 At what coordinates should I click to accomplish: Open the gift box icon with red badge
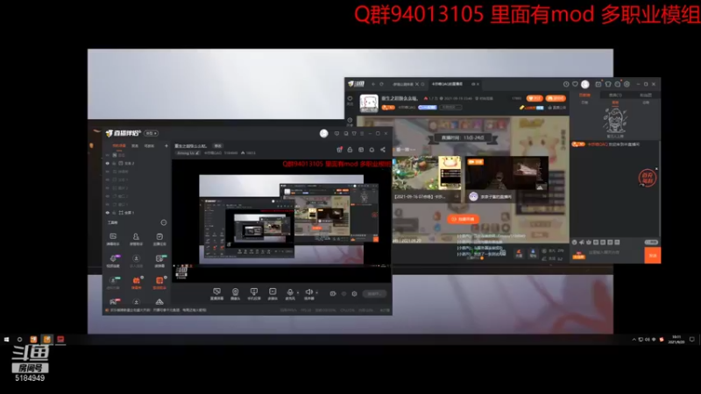pos(339,150)
